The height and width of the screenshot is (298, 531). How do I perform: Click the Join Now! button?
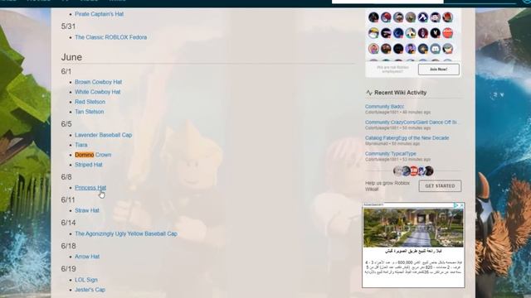439,70
